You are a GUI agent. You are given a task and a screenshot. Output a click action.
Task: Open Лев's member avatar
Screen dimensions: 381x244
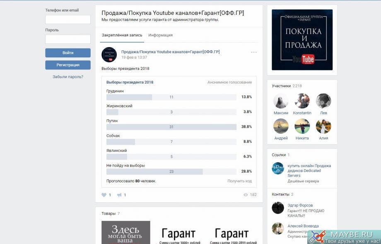pyautogui.click(x=323, y=101)
